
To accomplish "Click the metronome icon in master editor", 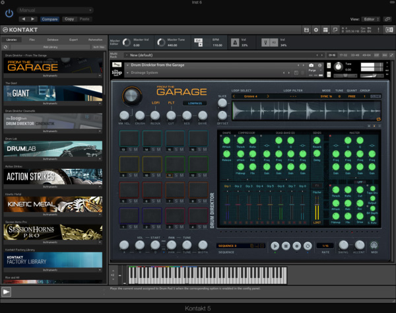I will (235, 42).
